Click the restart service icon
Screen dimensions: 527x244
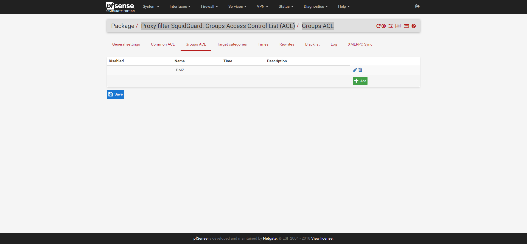pos(378,26)
